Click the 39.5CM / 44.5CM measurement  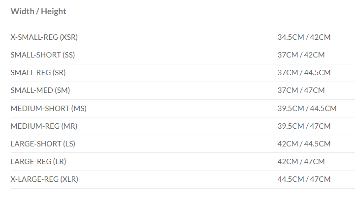(307, 108)
